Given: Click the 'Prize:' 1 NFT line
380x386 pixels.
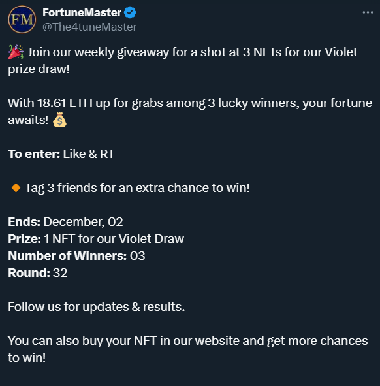Looking at the screenshot, I should click(96, 239).
